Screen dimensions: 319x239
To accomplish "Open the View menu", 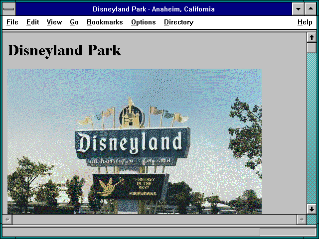I will point(54,22).
